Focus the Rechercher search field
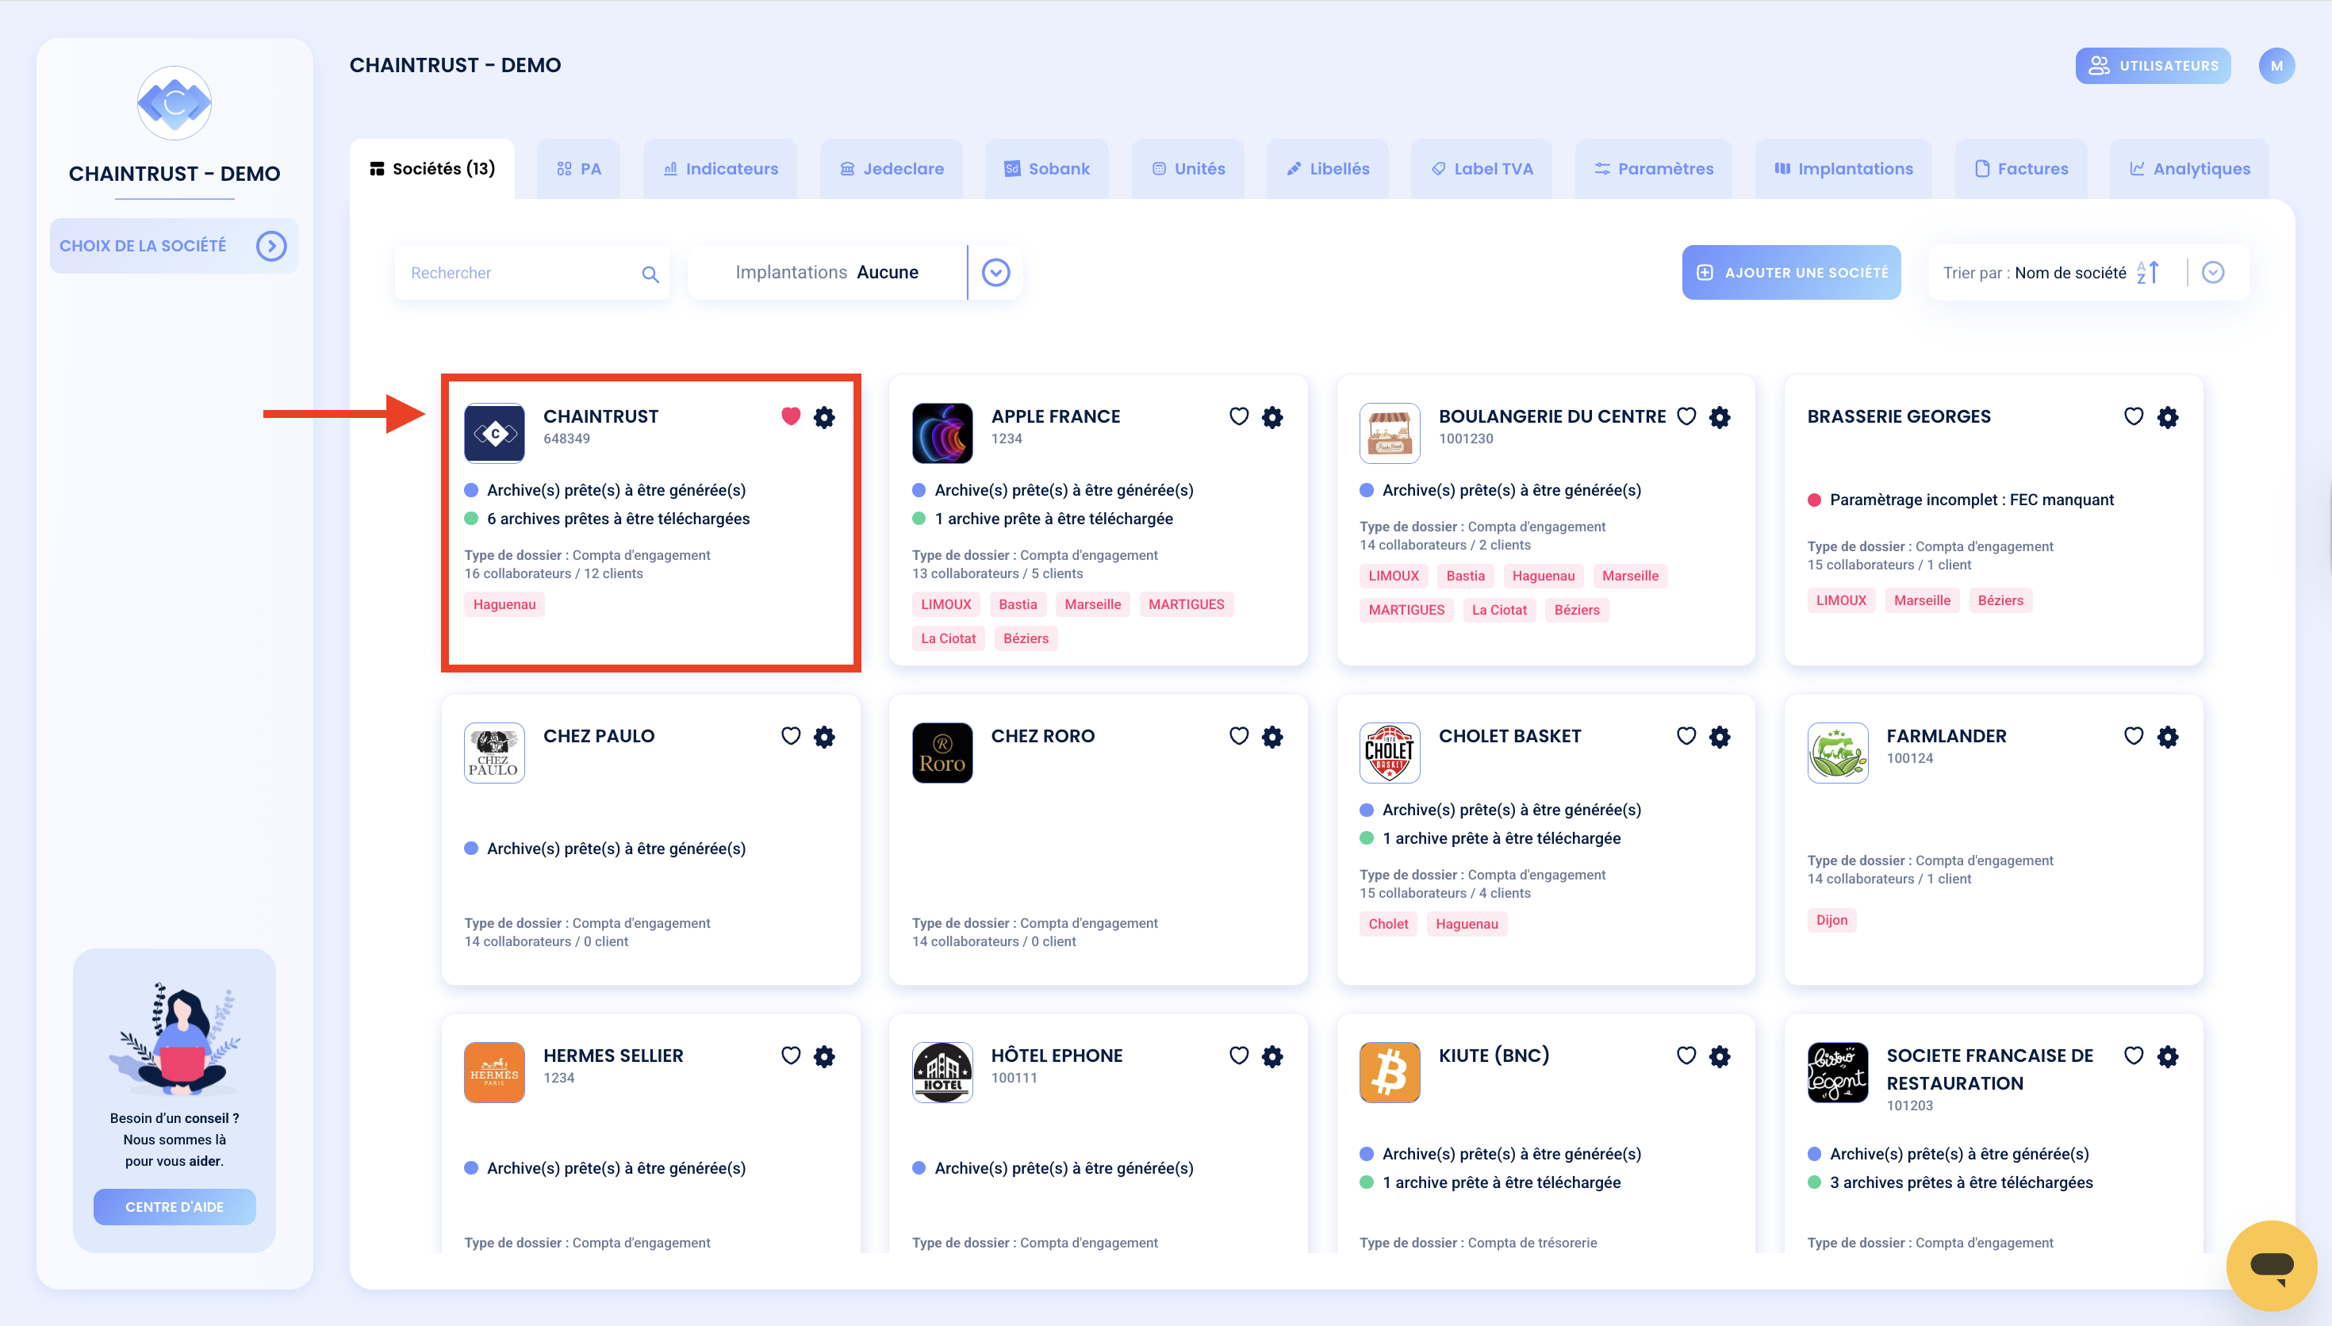Screen dimensions: 2332x1326 point(531,272)
